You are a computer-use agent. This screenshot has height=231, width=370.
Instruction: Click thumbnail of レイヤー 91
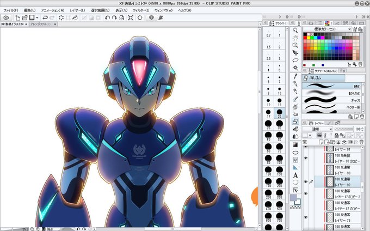coord(330,149)
